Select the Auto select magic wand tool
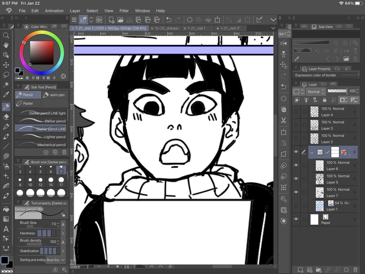The height and width of the screenshot is (274, 365). point(6,84)
